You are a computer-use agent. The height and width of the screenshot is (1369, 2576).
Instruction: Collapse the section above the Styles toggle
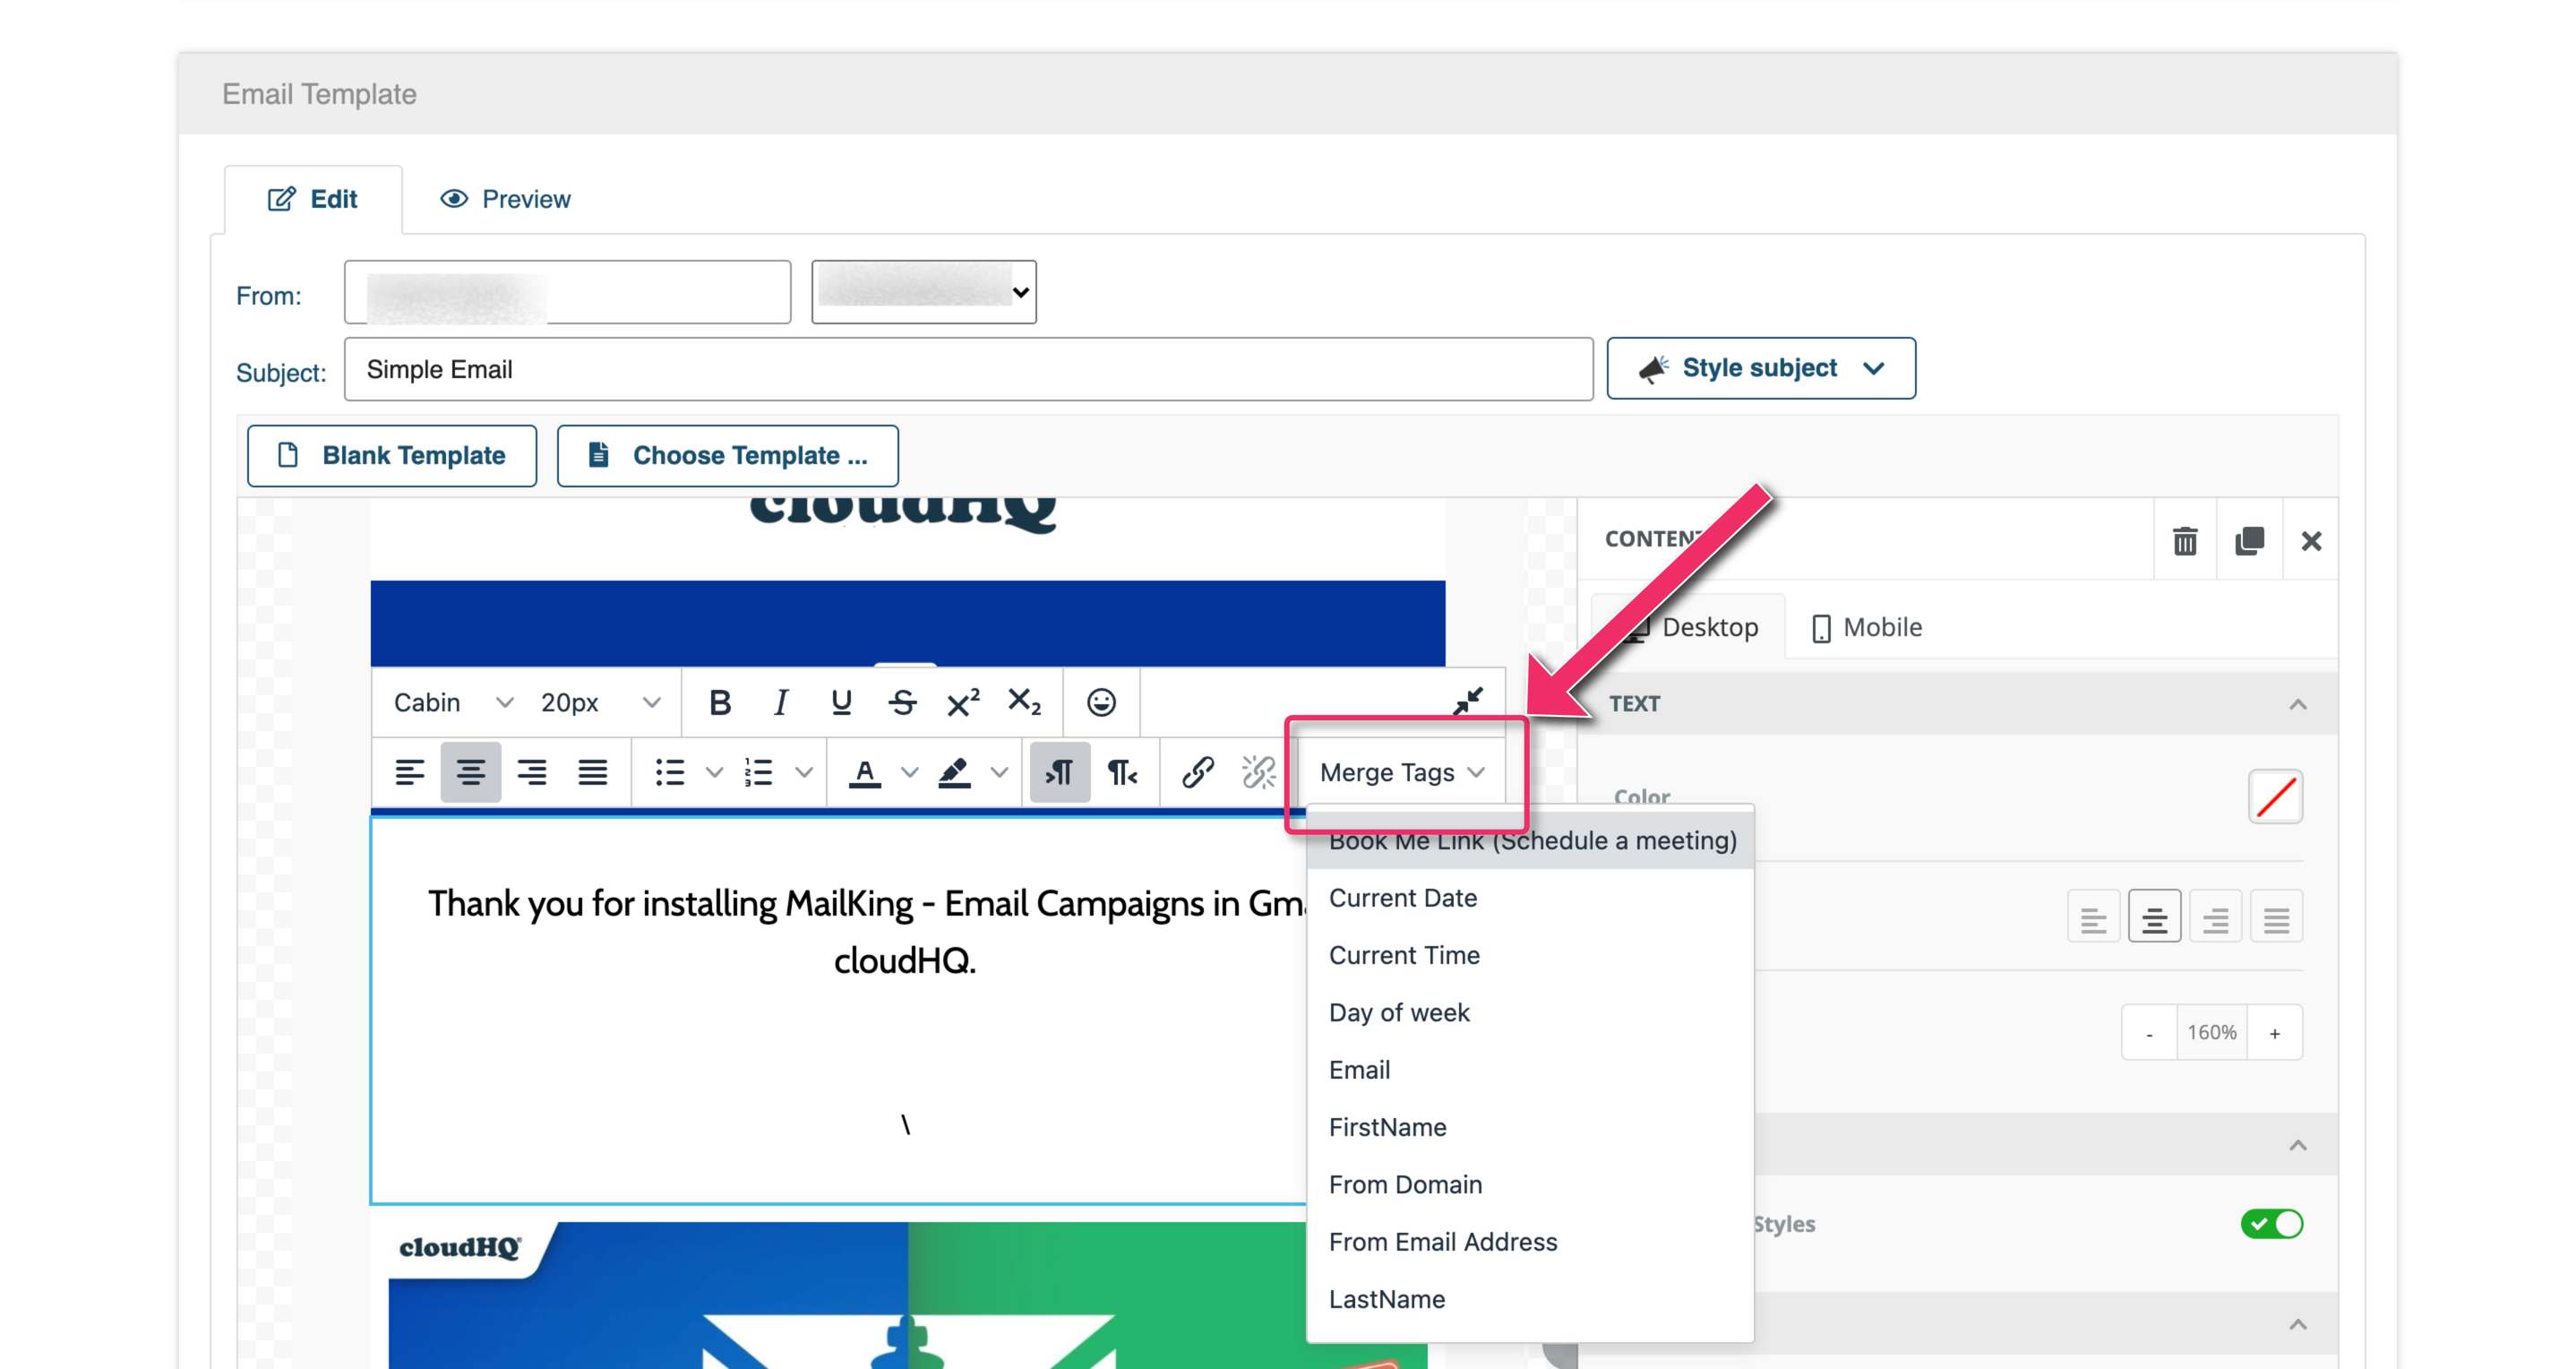[x=2297, y=1145]
